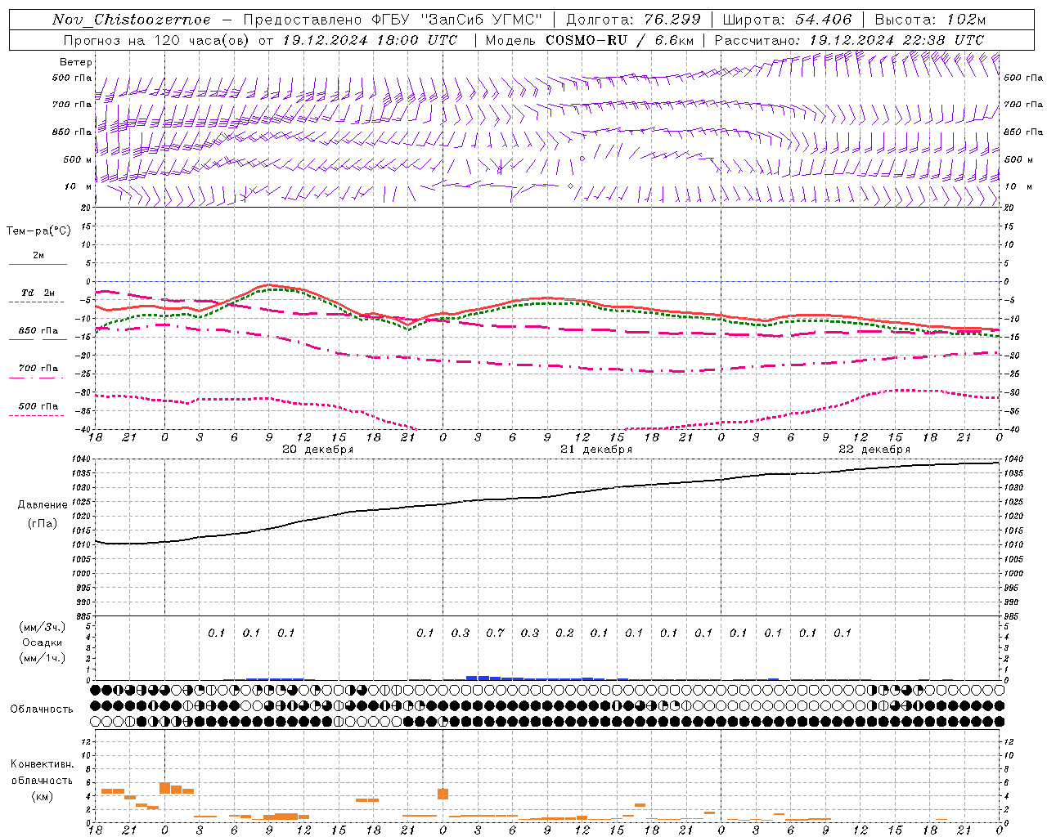Viewport: 1047px width, 837px height.
Task: Click the forecast start time '19.12.2024 18:00 UTC'
Action: coord(370,40)
